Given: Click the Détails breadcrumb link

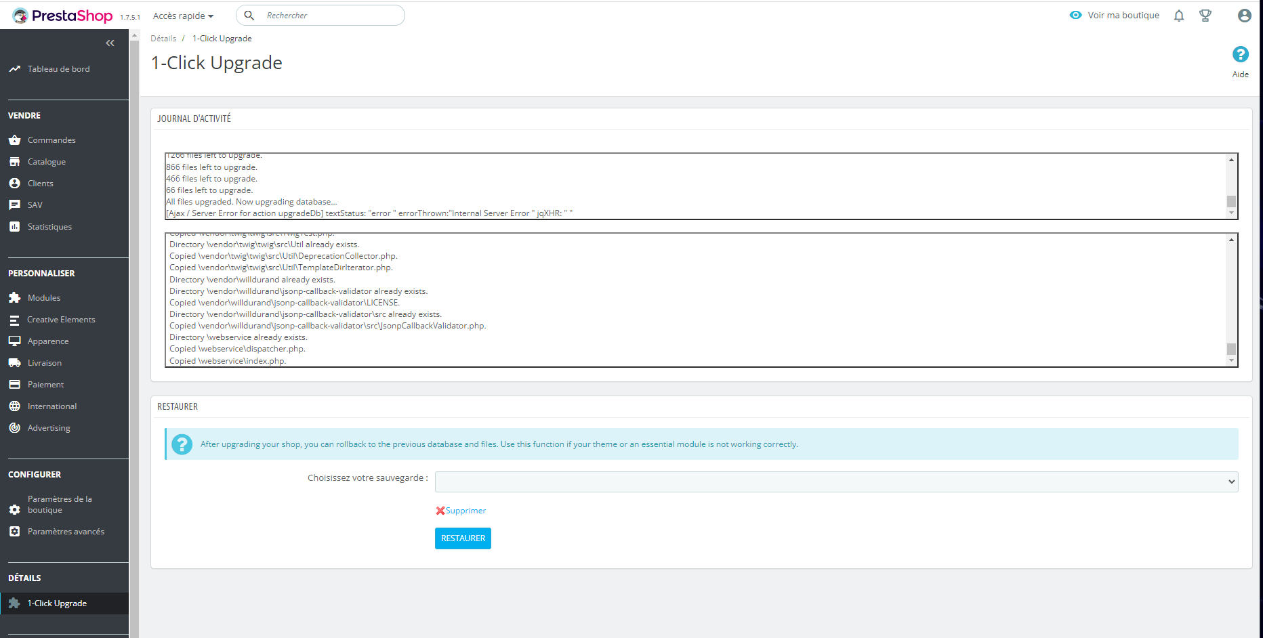Looking at the screenshot, I should tap(163, 39).
